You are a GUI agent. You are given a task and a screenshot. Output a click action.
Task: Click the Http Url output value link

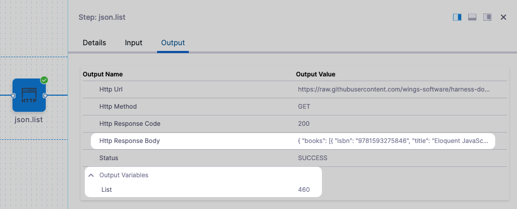(x=394, y=89)
